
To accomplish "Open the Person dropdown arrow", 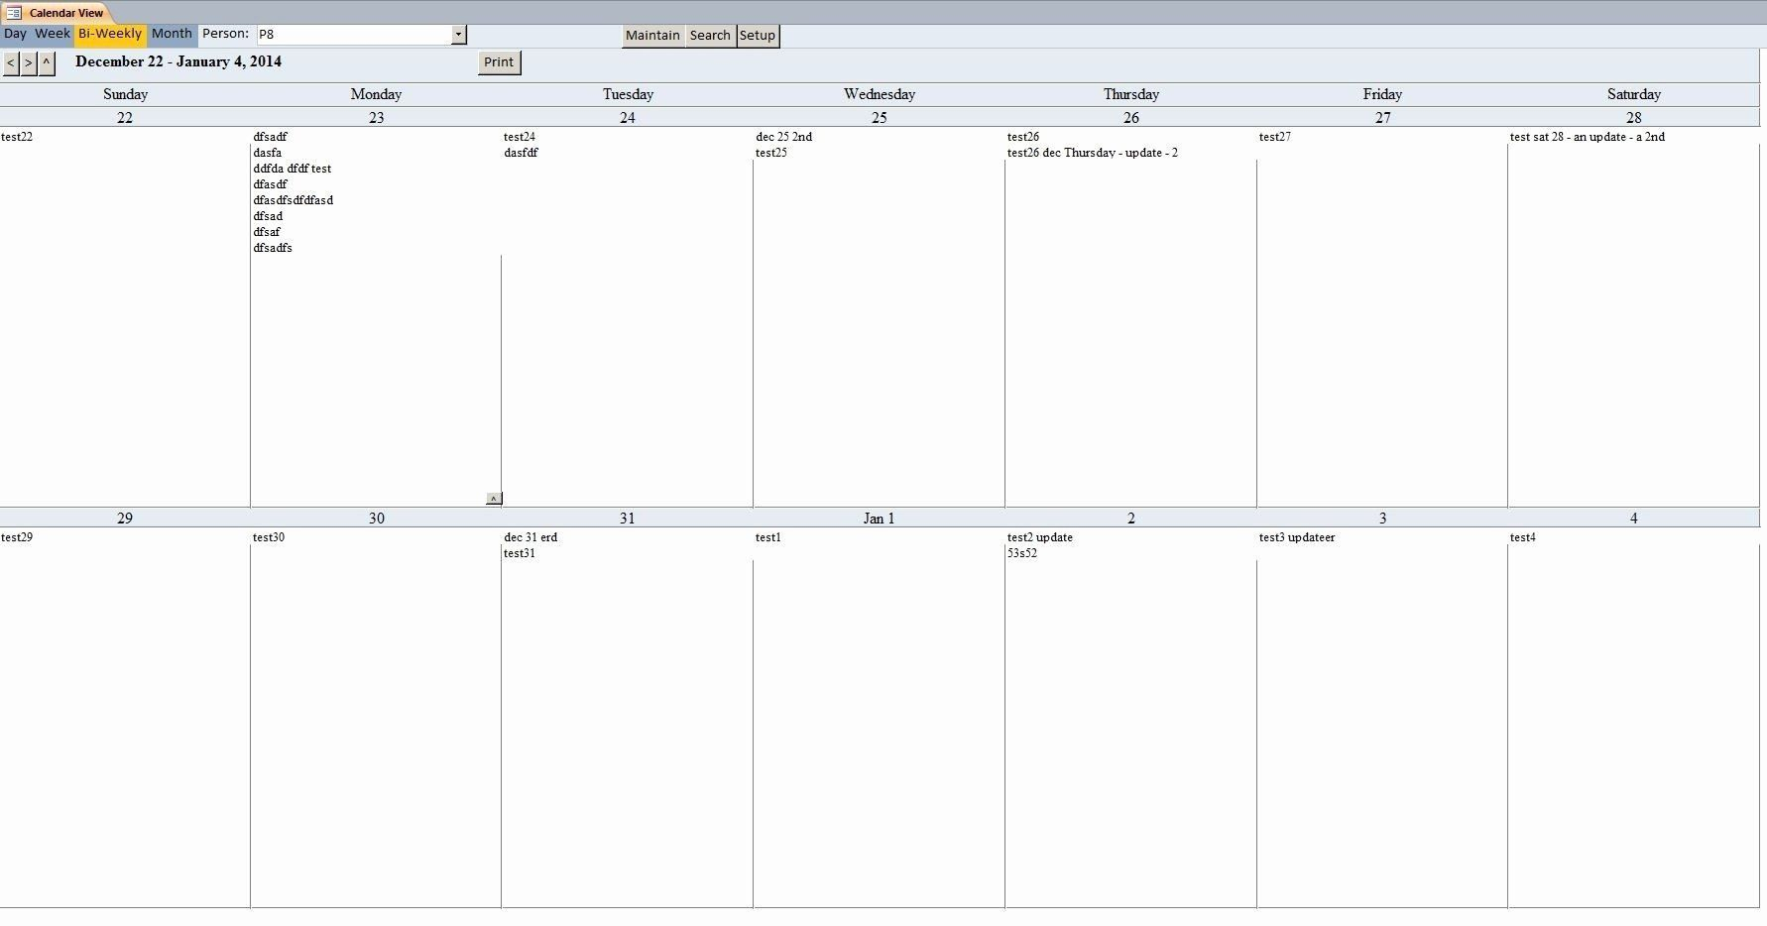I will tap(458, 35).
